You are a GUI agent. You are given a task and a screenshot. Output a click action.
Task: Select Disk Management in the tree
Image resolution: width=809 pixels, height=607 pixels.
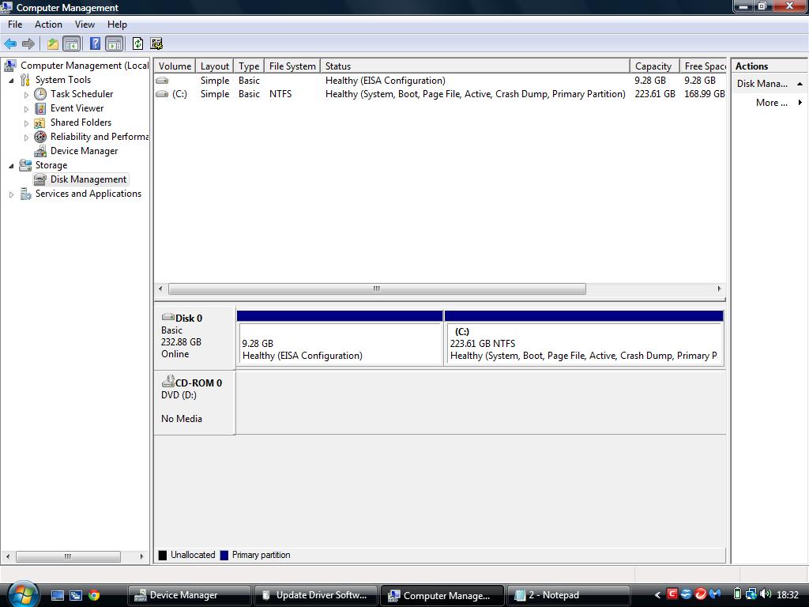pyautogui.click(x=88, y=179)
